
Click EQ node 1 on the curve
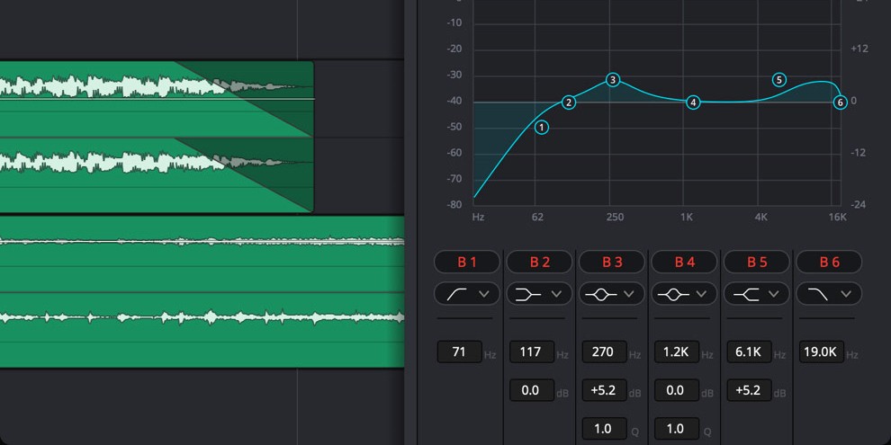tap(542, 128)
